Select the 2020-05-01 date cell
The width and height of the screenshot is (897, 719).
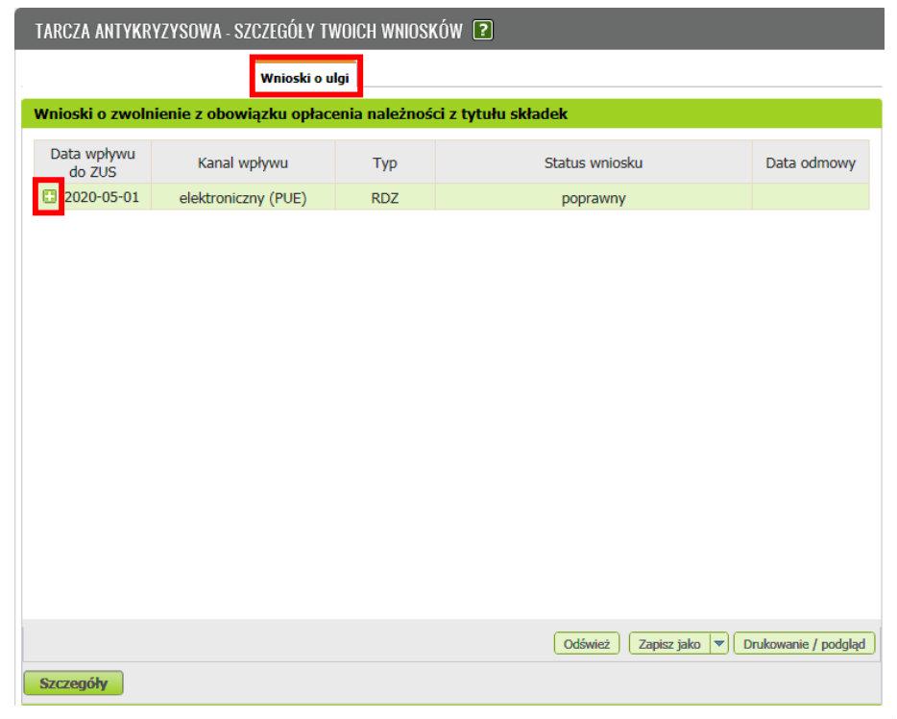pyautogui.click(x=101, y=198)
